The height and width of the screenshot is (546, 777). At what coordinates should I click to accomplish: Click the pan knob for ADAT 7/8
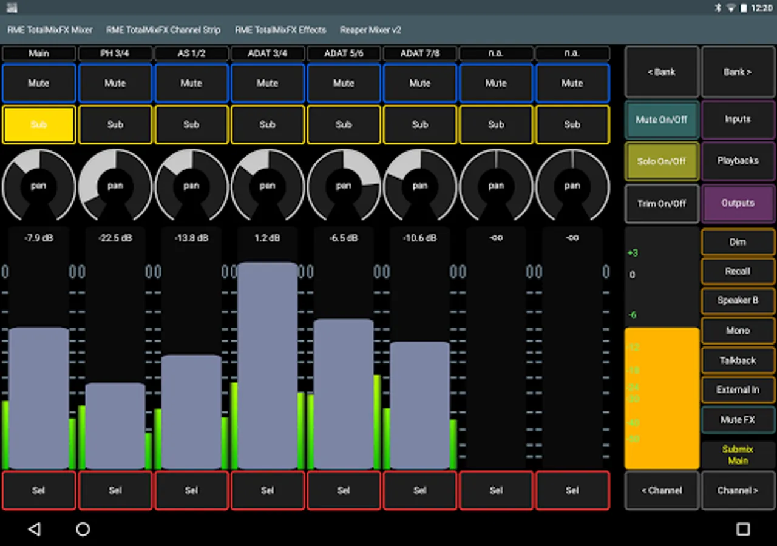[x=420, y=186]
